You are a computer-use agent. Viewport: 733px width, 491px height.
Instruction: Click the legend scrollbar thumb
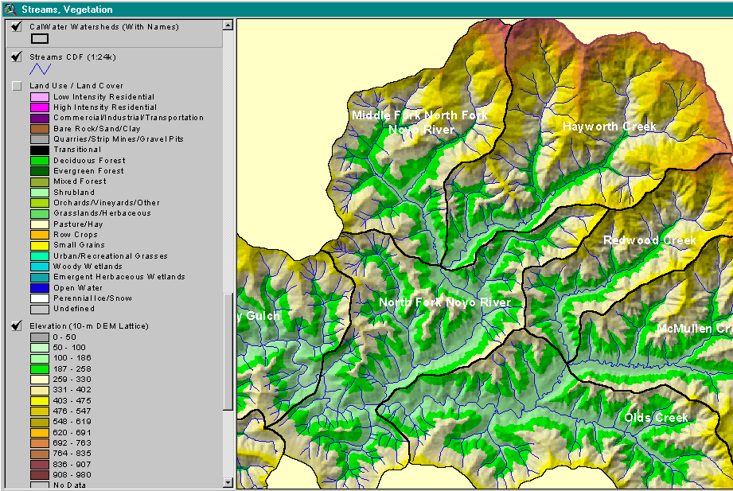228,352
